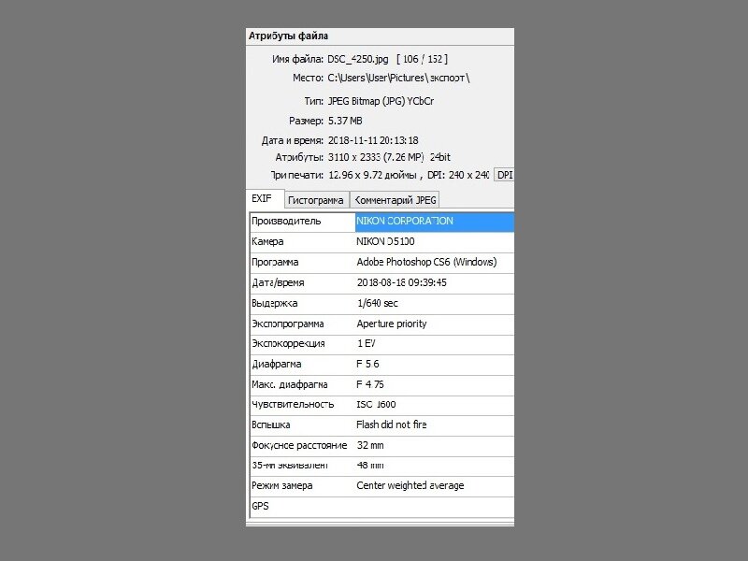Select the 35-мм эквивалент row label
Viewport: 748px width, 561px height.
[x=290, y=465]
